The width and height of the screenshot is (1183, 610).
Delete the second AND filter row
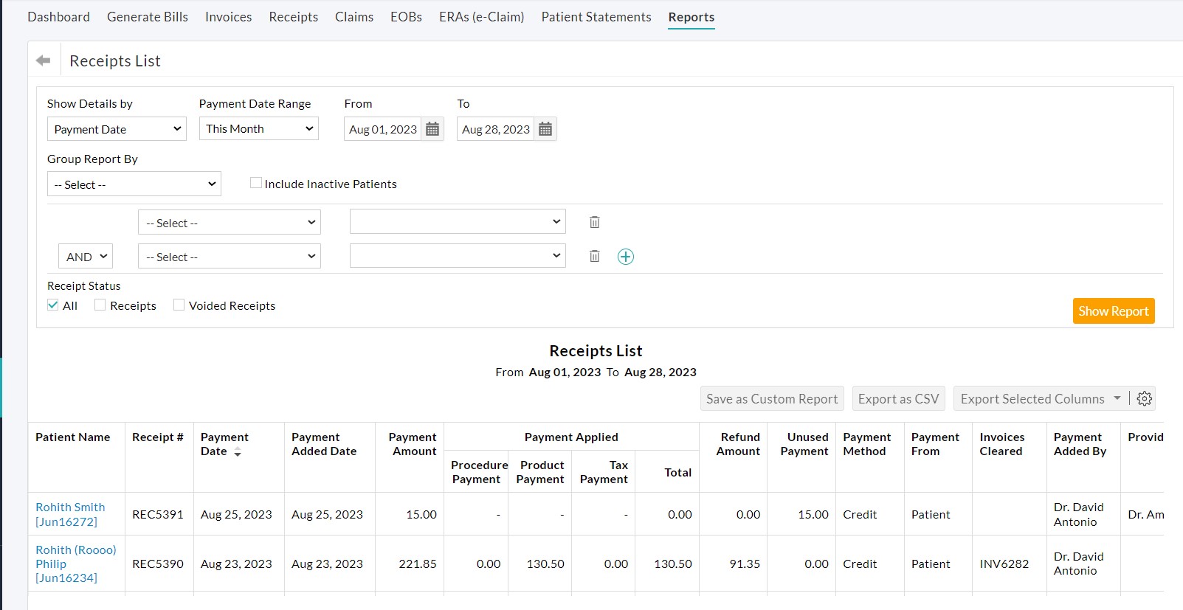[x=594, y=257]
